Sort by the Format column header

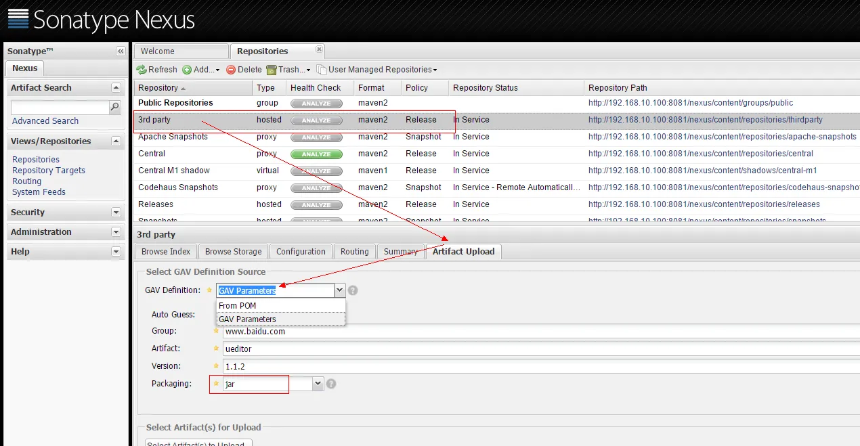tap(378, 88)
